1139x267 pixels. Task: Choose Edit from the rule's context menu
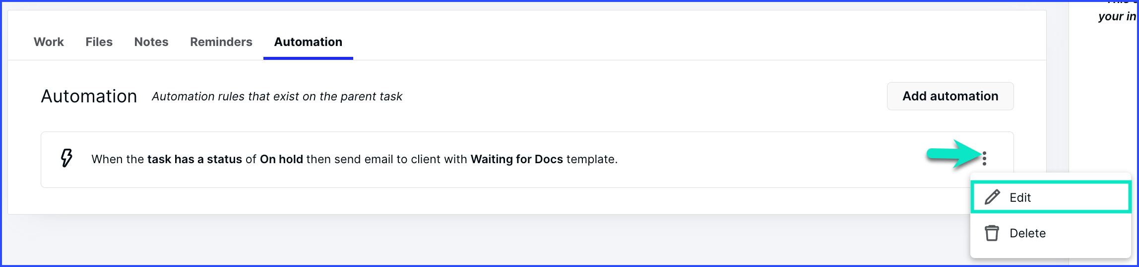(x=1051, y=197)
